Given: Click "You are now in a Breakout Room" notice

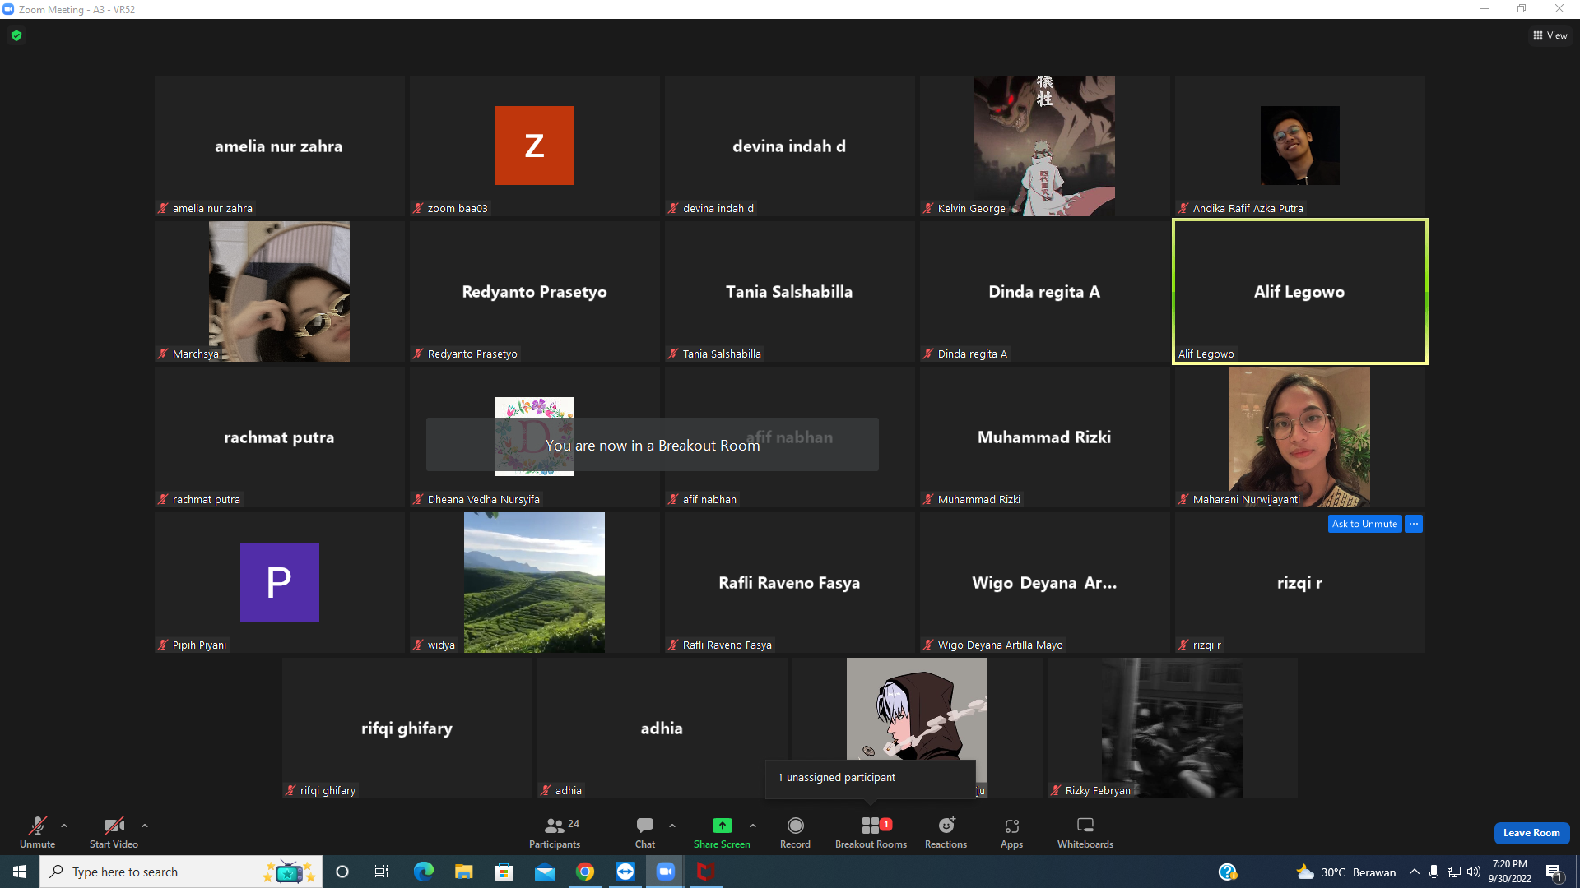Looking at the screenshot, I should [653, 445].
